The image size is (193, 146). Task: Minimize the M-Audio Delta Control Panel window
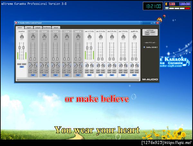click(x=152, y=23)
